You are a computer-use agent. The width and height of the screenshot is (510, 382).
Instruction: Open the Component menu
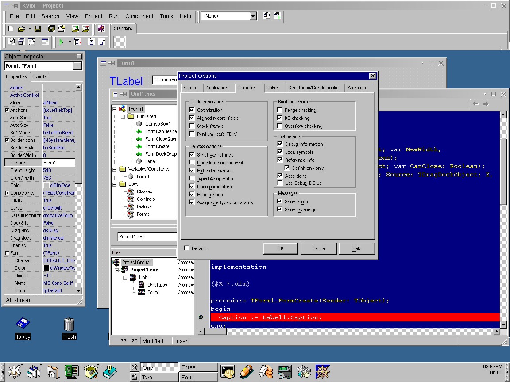coord(139,16)
